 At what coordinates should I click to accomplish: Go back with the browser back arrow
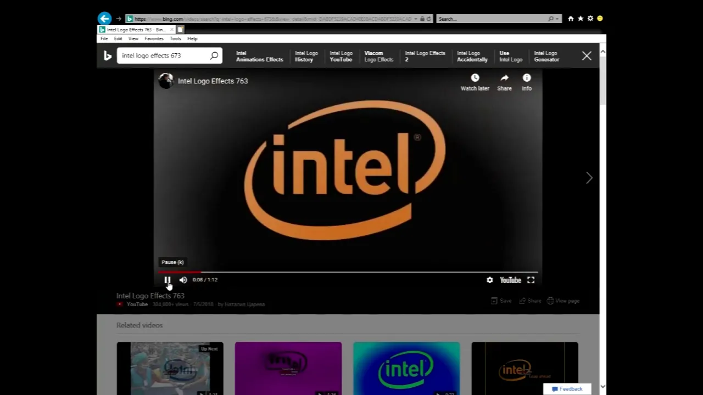point(104,19)
